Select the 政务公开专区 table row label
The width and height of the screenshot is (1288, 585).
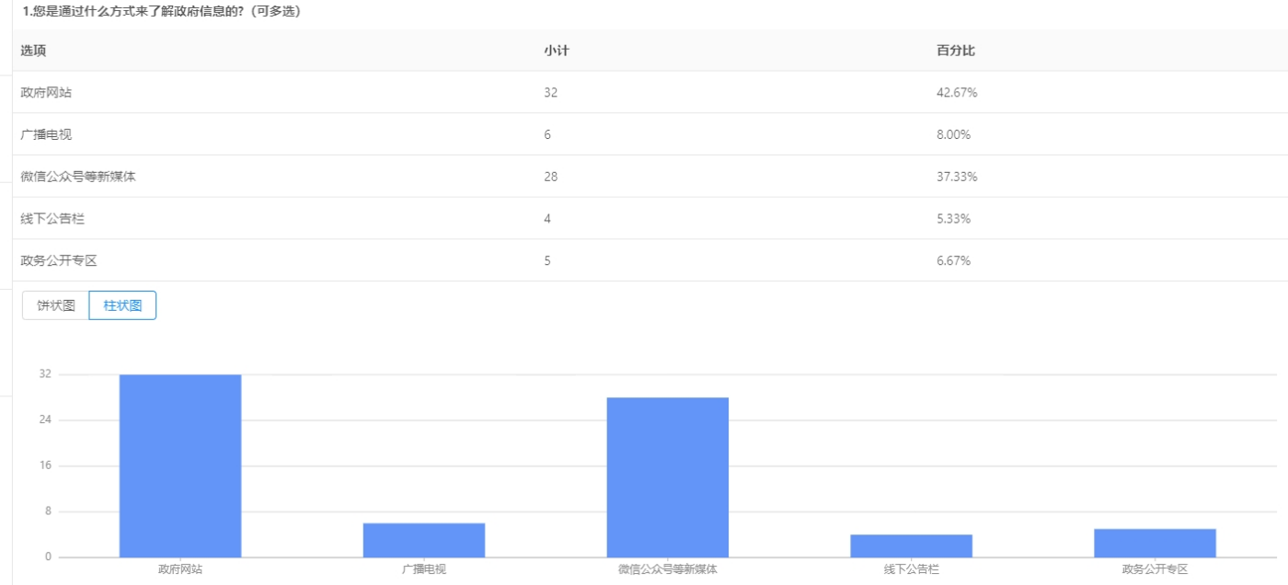point(59,260)
